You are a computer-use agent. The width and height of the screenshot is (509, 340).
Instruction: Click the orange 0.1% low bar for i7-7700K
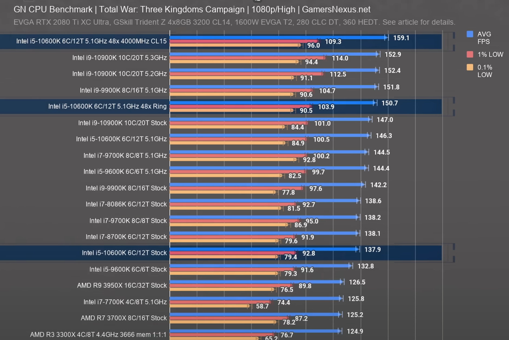click(x=209, y=306)
